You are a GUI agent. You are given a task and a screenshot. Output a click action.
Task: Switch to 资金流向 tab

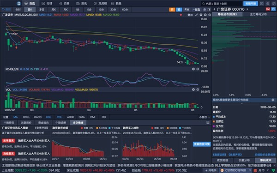43,123
